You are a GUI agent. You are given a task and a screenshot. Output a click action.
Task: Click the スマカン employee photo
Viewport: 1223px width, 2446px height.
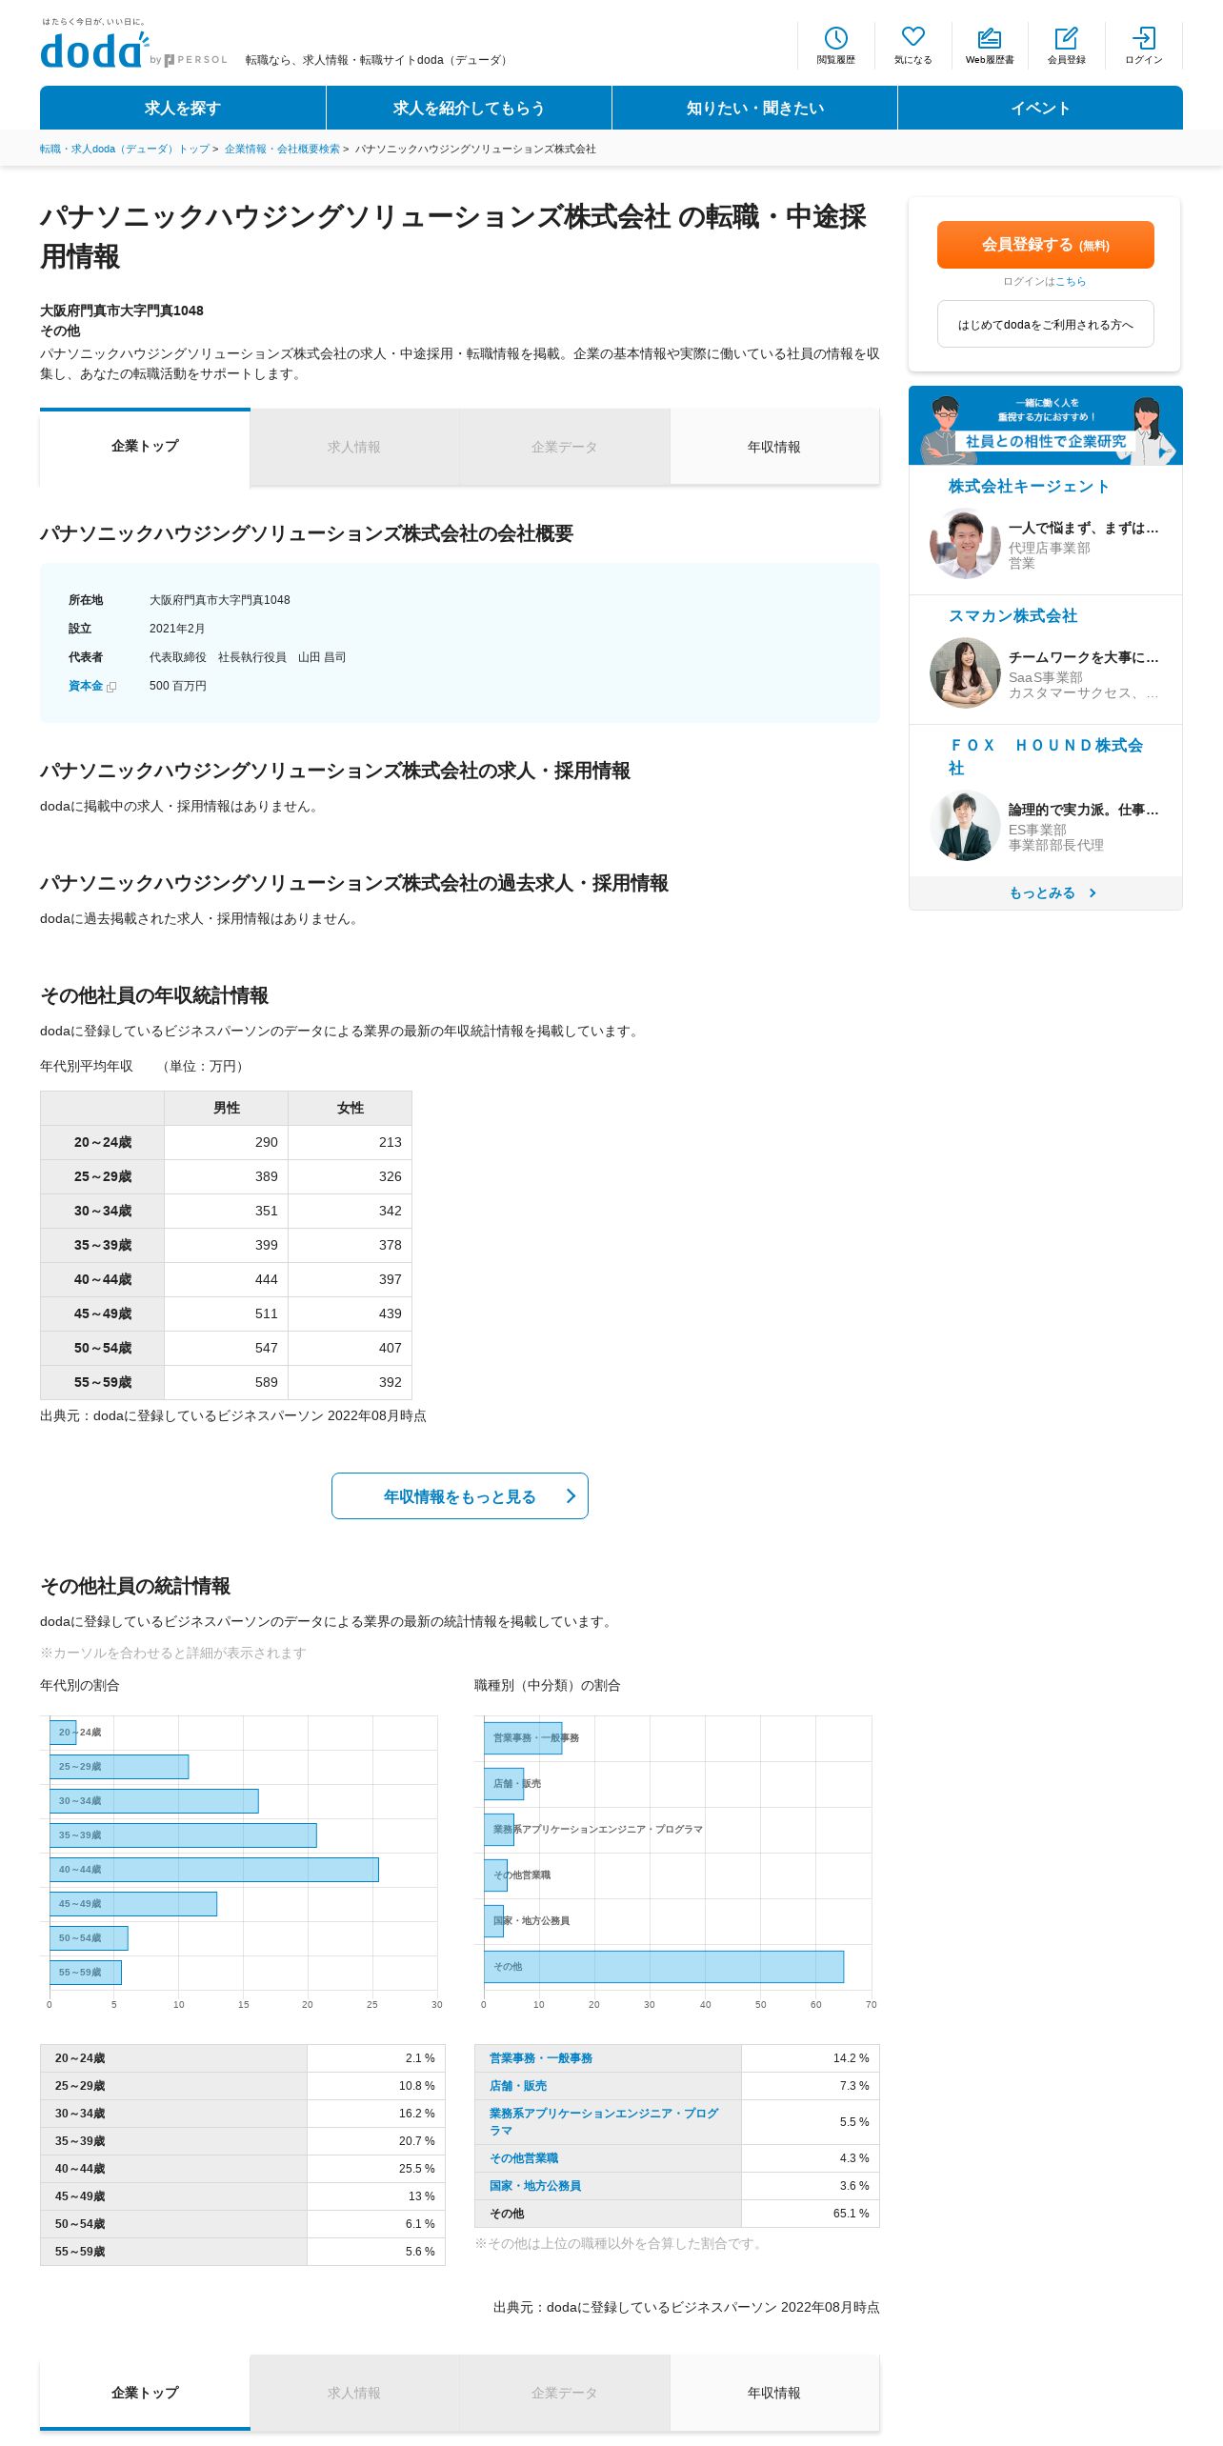[965, 672]
